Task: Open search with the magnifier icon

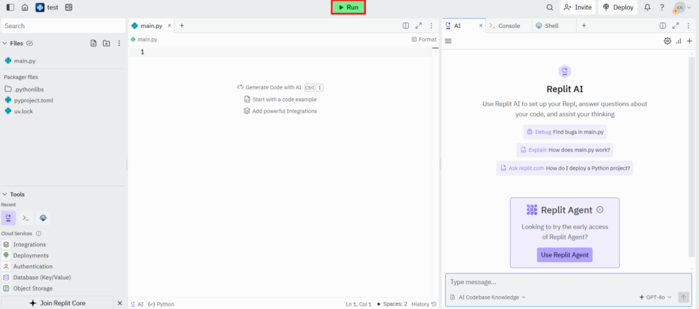Action: 550,8
